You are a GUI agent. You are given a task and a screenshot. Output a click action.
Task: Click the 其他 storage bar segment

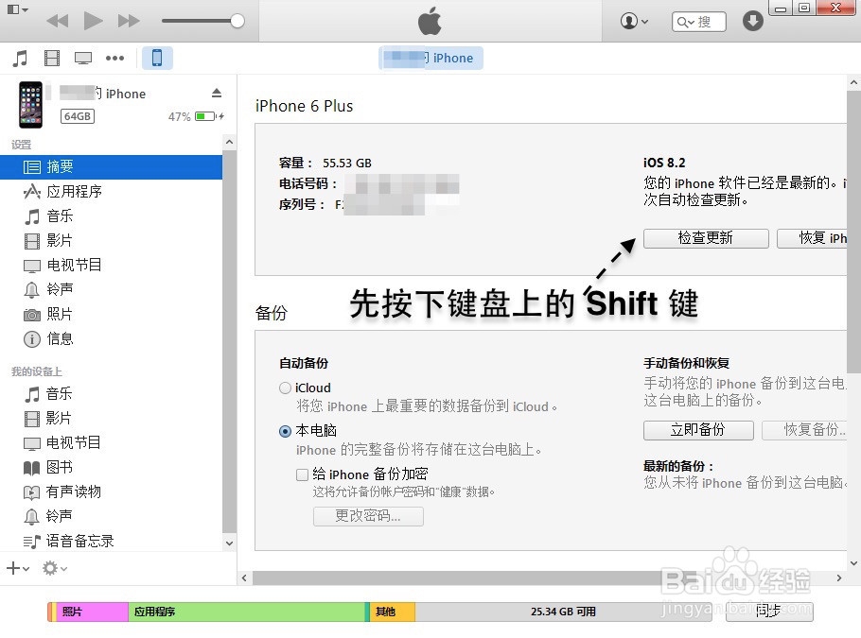point(393,612)
